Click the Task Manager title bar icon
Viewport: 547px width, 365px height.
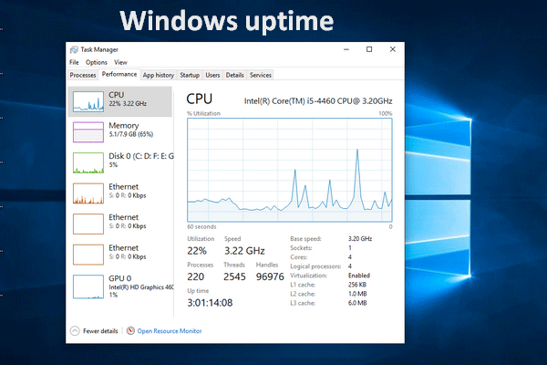point(74,49)
